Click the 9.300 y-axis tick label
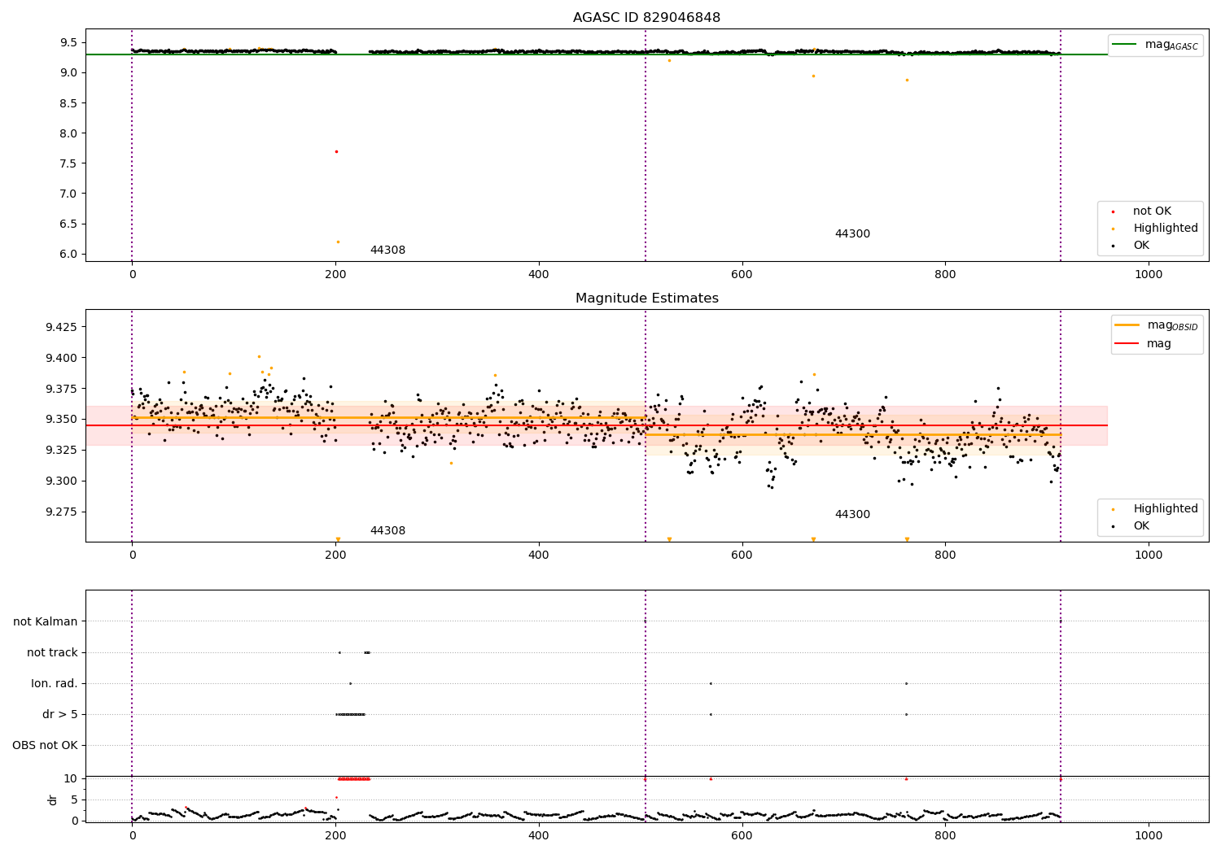 [62, 481]
